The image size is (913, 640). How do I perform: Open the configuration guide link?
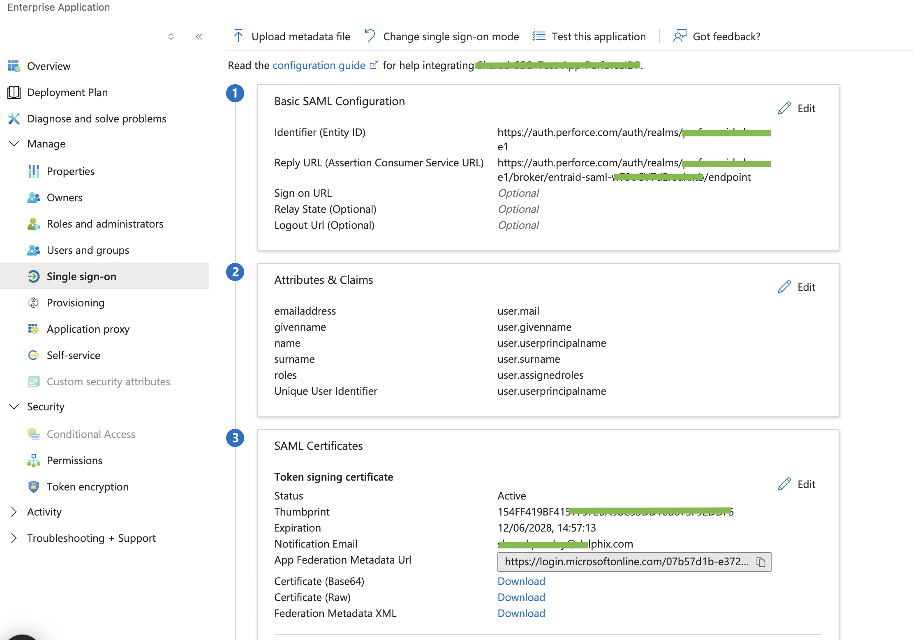click(319, 65)
